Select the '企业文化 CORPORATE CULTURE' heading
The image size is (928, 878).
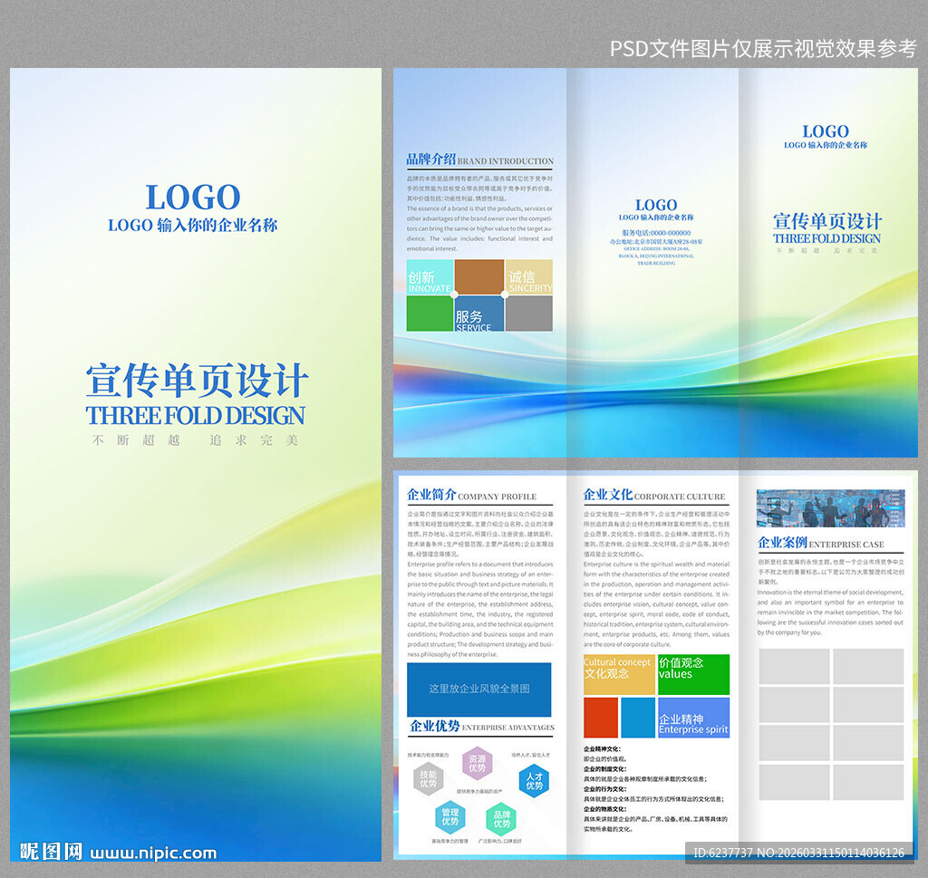tap(654, 495)
